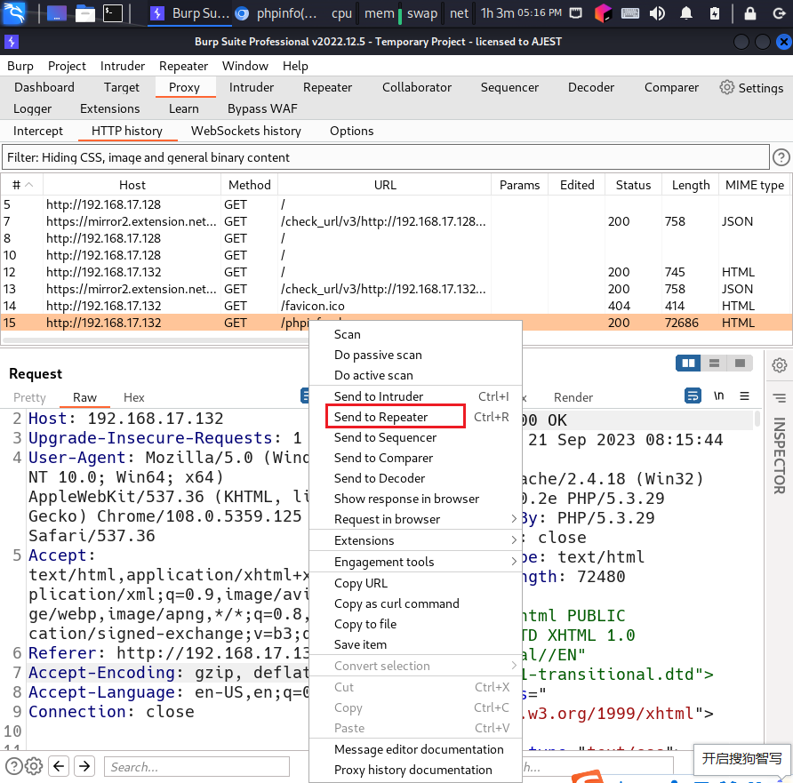Select Copy as curl command
This screenshot has width=793, height=783.
415,603
